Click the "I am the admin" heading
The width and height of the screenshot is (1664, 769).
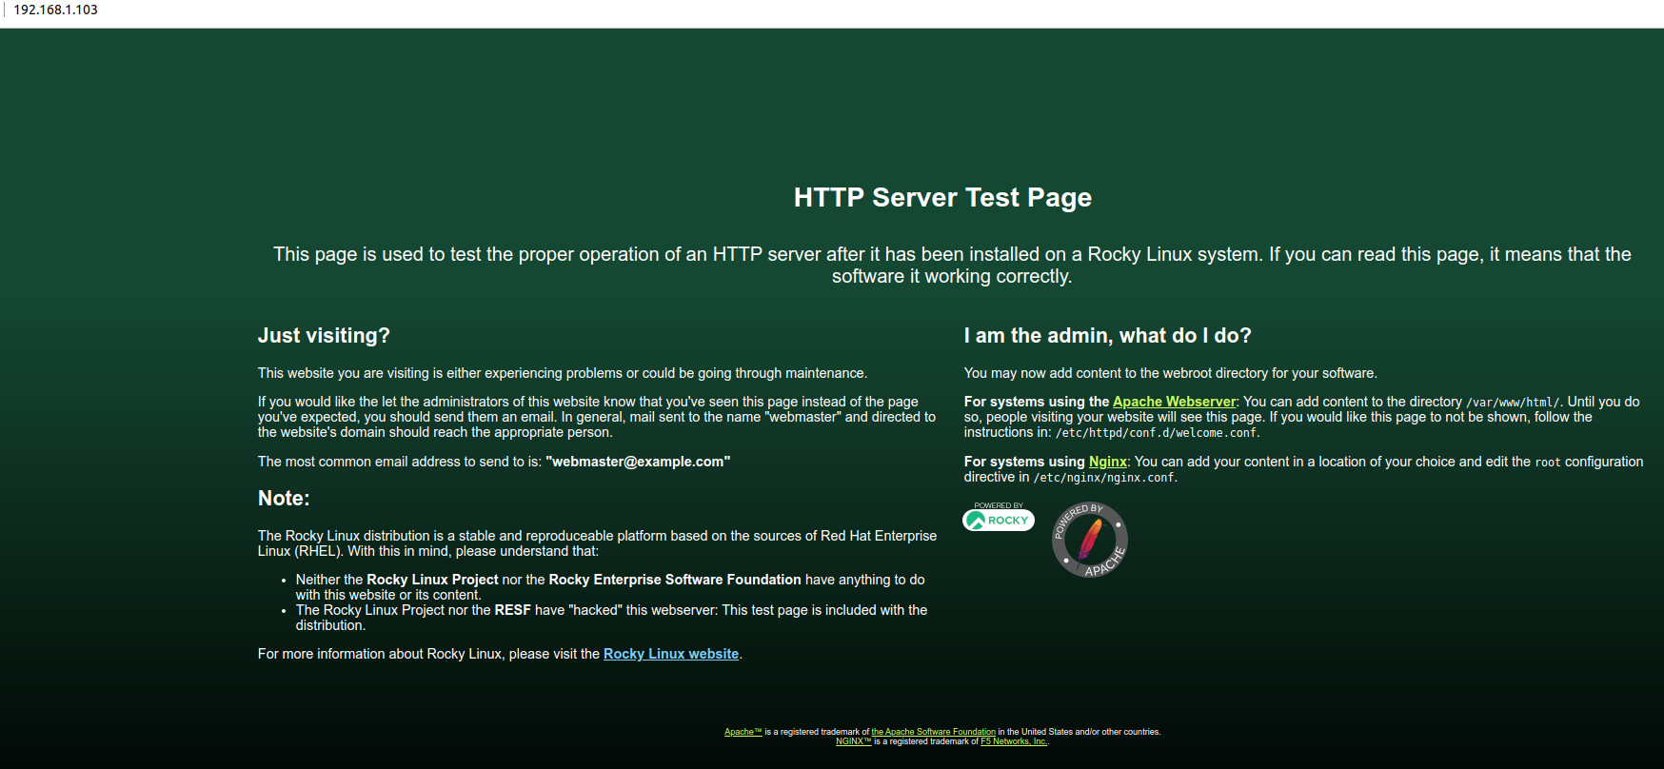pyautogui.click(x=1107, y=335)
